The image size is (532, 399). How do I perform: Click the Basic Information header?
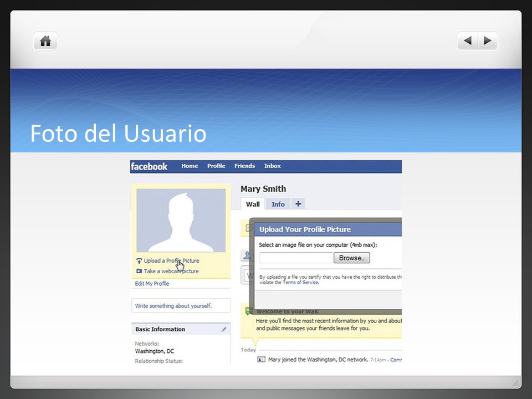pos(160,329)
